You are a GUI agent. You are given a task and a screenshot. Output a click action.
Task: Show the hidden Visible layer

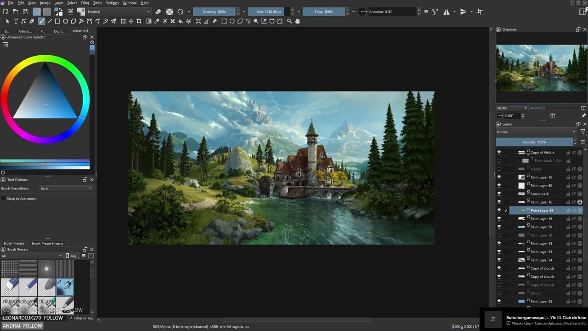pos(499,169)
